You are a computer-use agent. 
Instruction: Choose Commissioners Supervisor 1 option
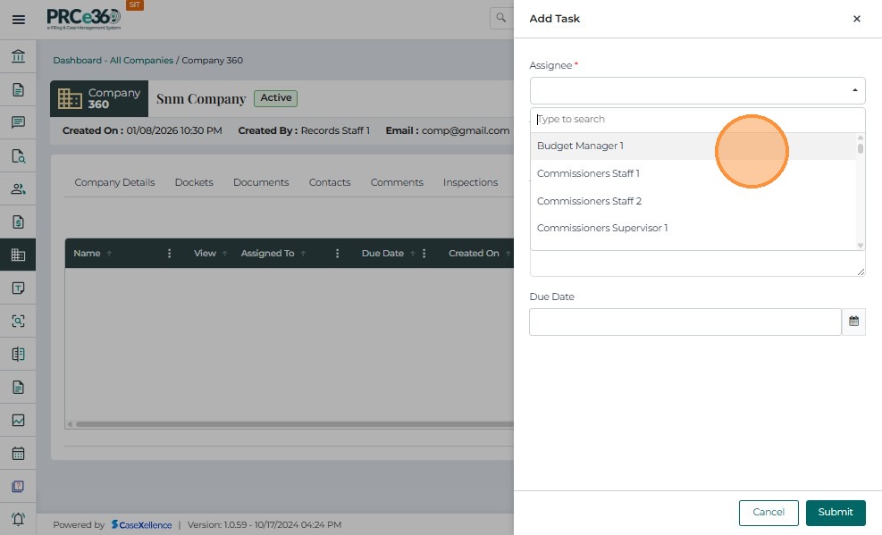point(602,228)
